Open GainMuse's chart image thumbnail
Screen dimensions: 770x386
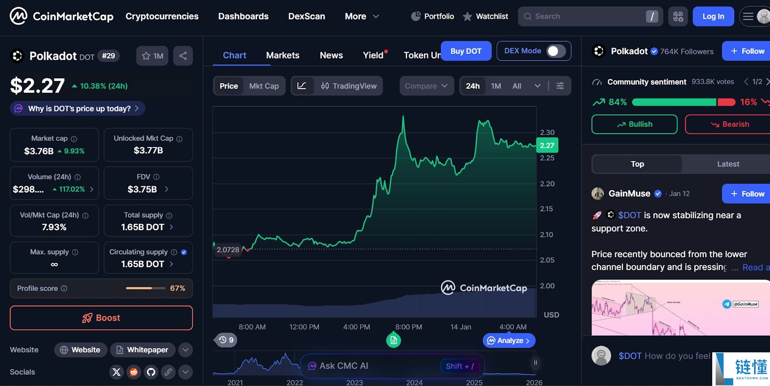(680, 308)
